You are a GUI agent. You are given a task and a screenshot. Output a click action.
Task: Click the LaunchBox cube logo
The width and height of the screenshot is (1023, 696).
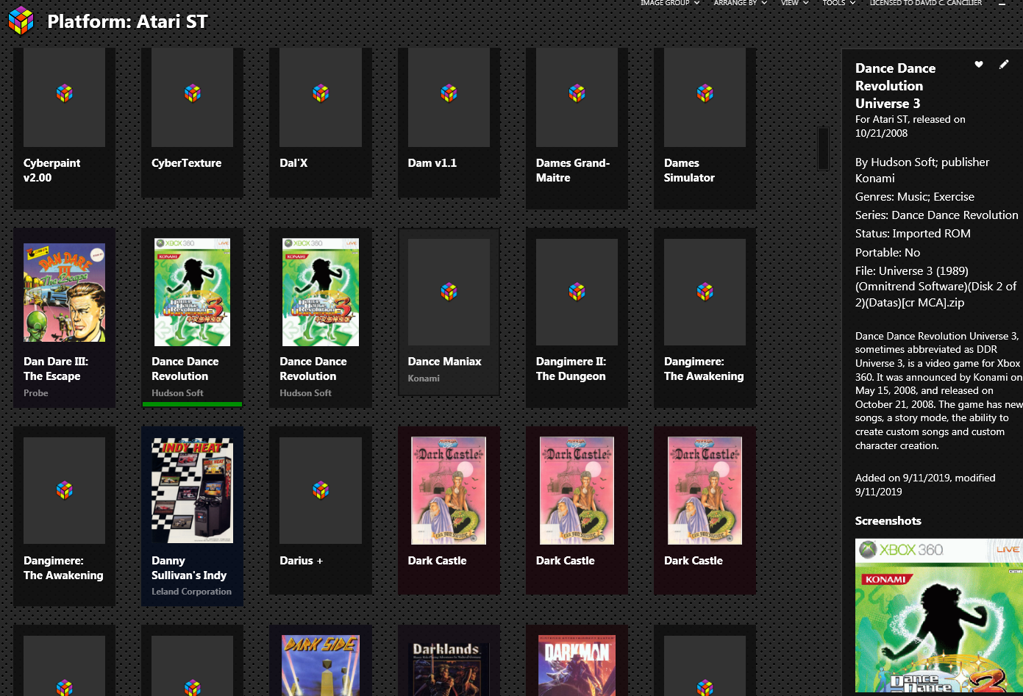(21, 21)
